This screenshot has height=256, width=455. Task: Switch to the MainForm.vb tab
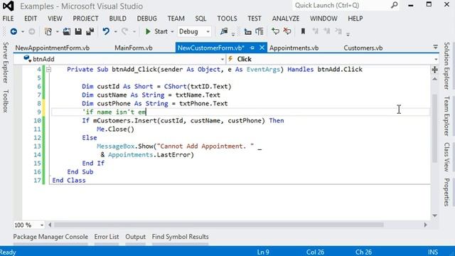[134, 48]
